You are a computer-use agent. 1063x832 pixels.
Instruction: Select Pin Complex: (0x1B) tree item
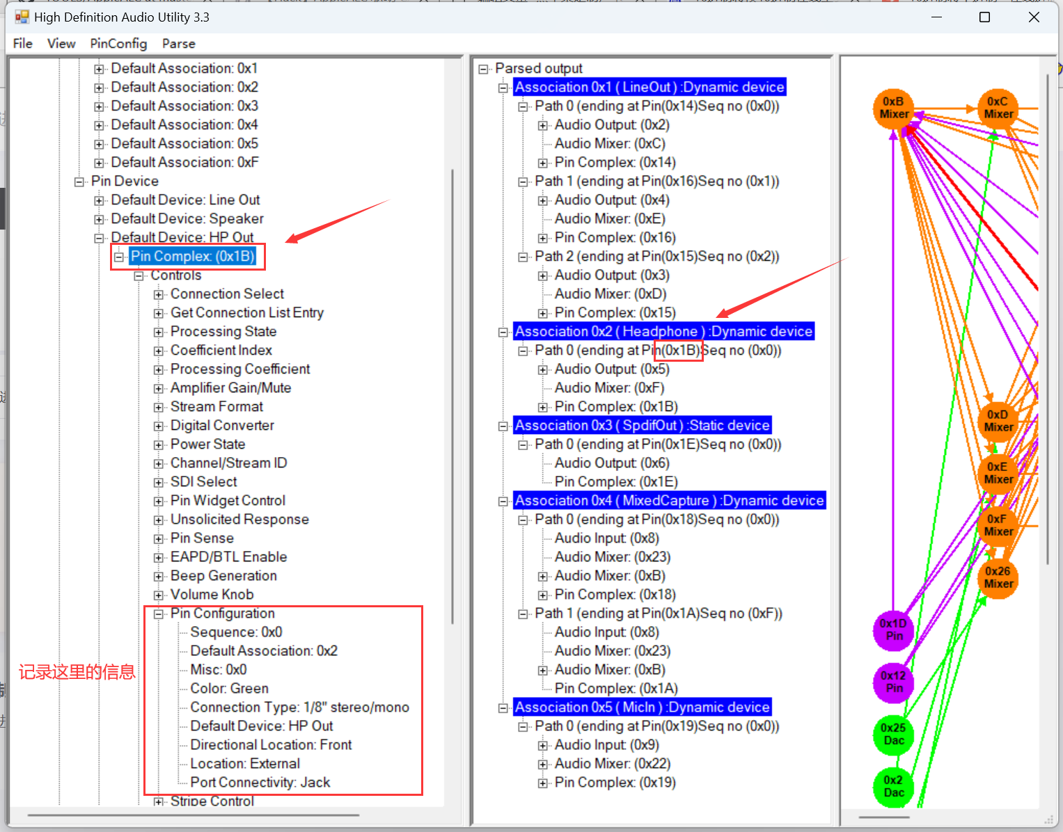pyautogui.click(x=193, y=257)
